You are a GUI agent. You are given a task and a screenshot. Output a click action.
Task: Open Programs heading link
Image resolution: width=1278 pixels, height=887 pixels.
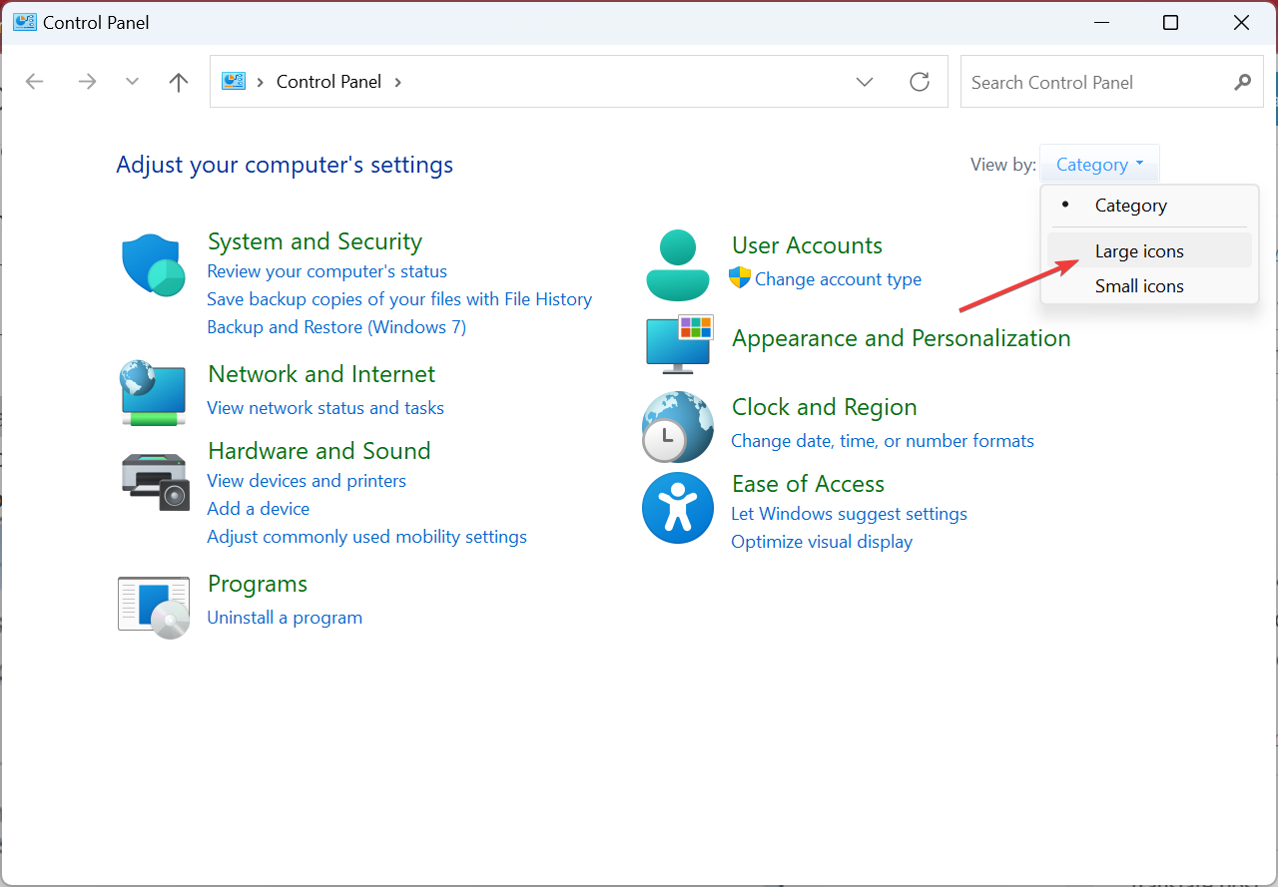point(258,584)
